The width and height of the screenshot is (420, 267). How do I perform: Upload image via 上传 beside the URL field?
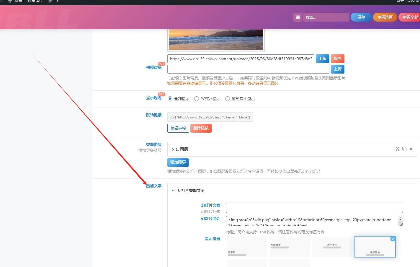click(323, 59)
